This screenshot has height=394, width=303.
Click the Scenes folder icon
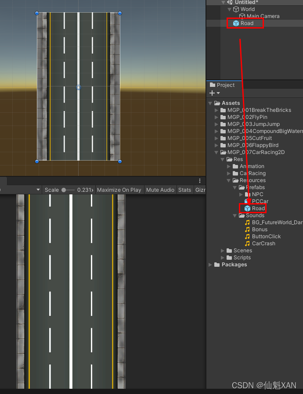tap(229, 251)
